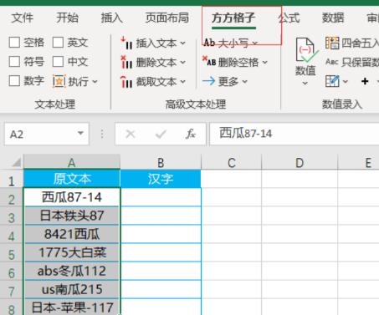Expand the 大小写 dropdown arrow
Screen dimensions: 379x315
coord(255,43)
